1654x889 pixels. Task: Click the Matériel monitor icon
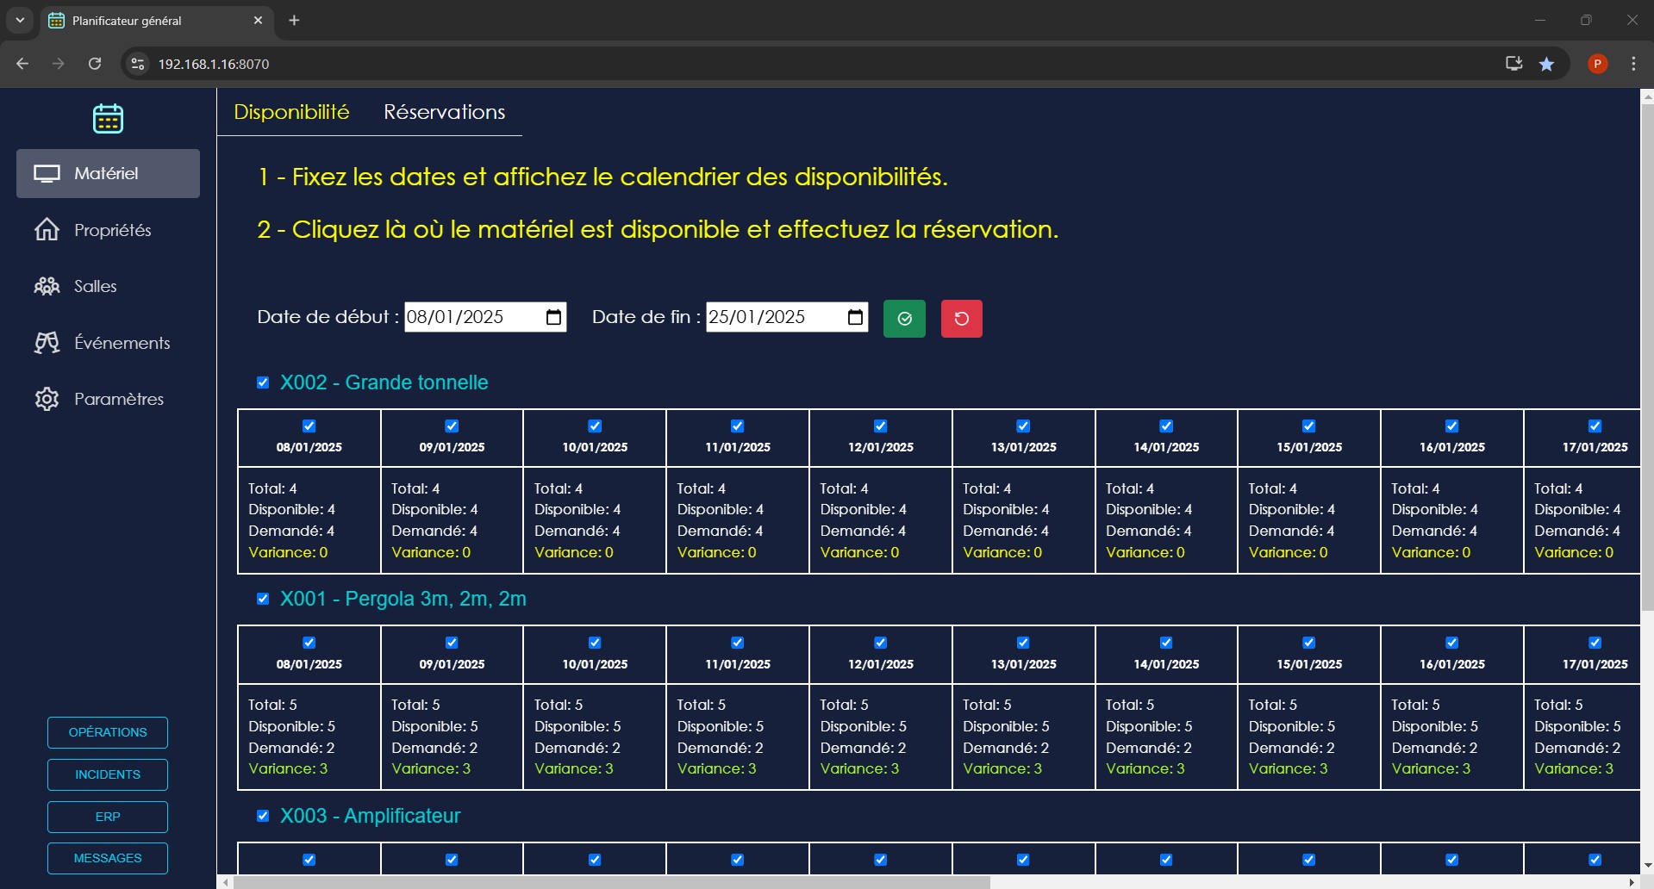point(47,173)
